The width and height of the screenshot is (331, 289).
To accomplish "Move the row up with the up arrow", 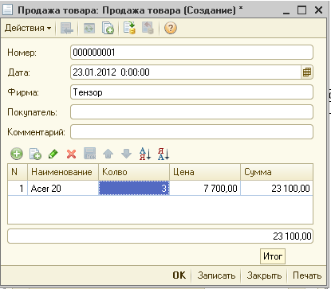I will (x=108, y=154).
